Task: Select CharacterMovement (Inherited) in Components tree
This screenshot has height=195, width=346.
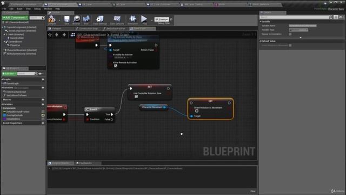Action: click(x=21, y=50)
